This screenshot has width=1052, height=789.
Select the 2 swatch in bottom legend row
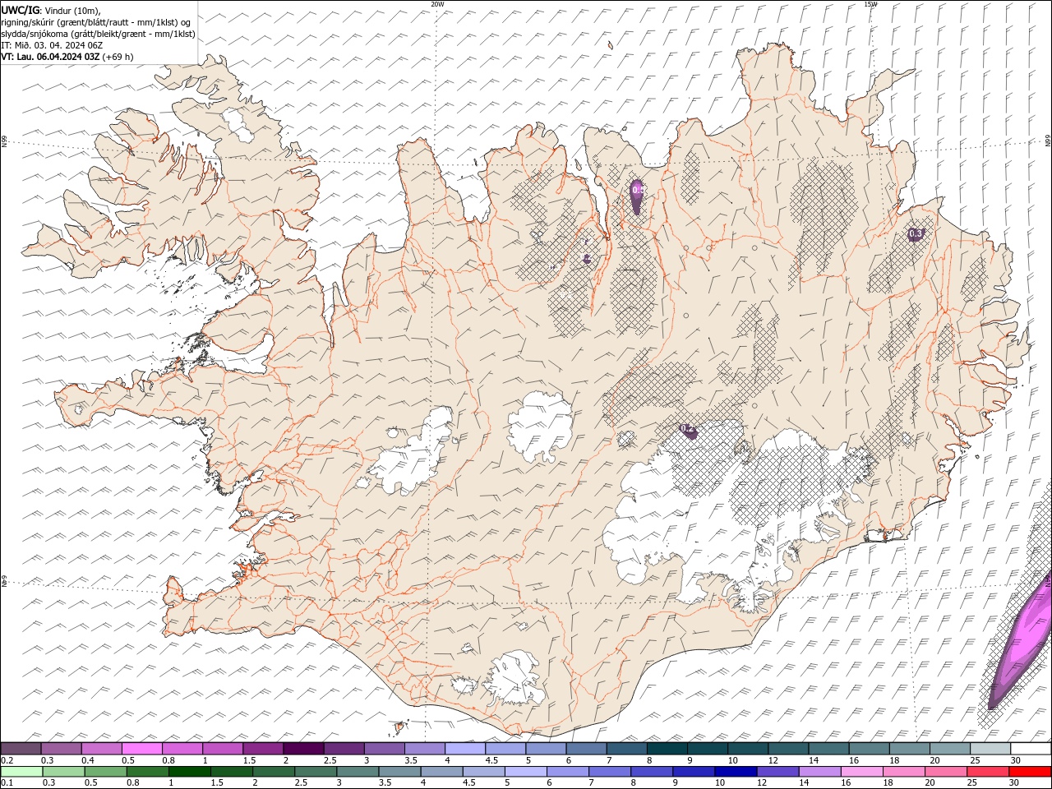pos(273,772)
